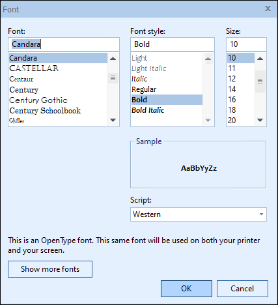
Task: Click the font style list scroll-down arrow
Action: [208, 120]
